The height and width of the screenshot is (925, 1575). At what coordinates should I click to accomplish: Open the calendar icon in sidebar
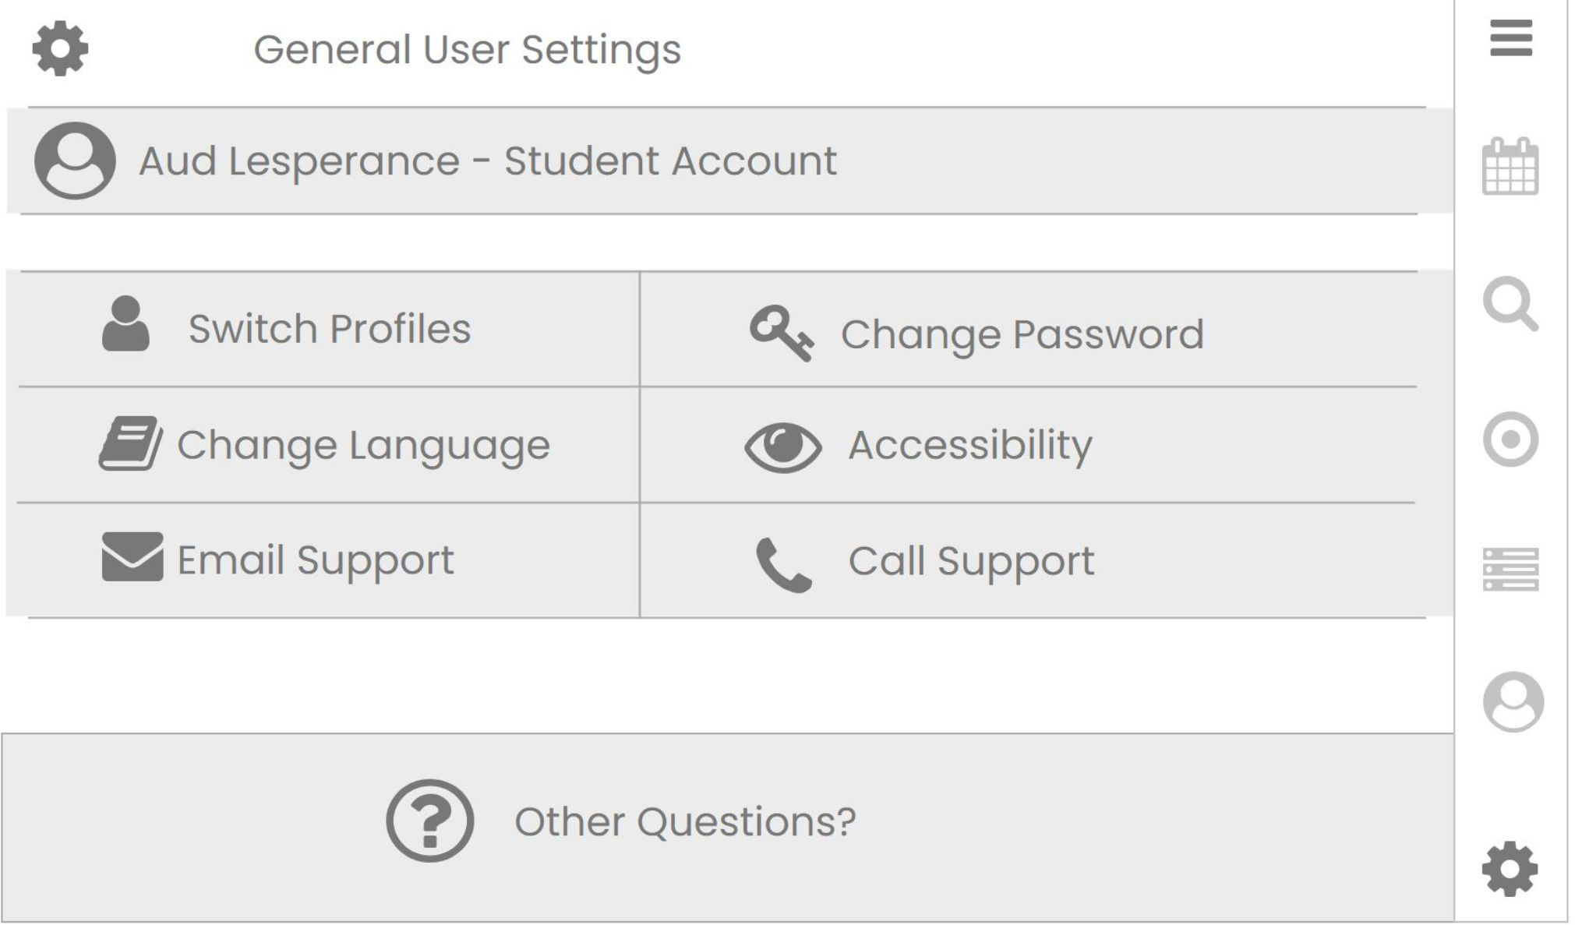(1510, 166)
